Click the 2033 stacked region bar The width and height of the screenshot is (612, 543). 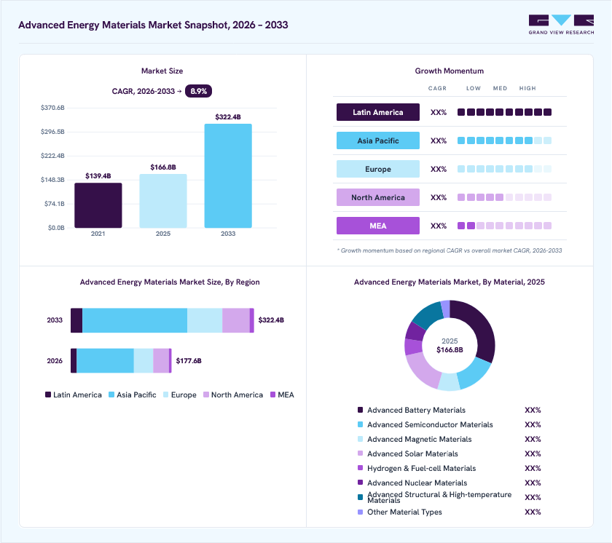tap(162, 320)
